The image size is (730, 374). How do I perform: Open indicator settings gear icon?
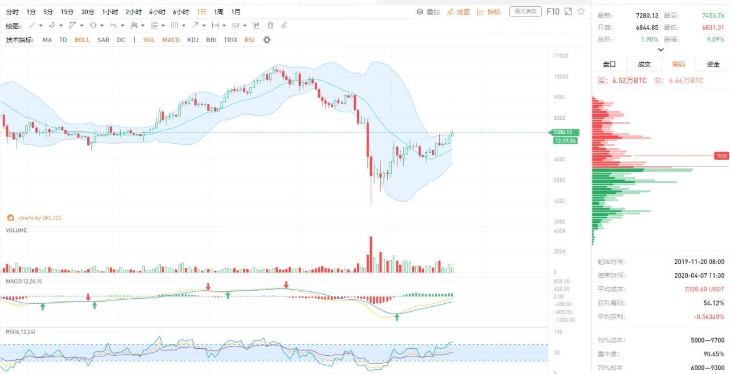click(x=266, y=40)
